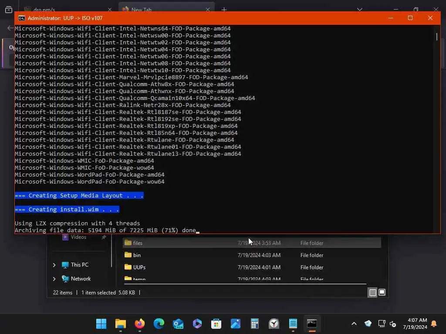This screenshot has height=334, width=446.
Task: Click the 'Creating Setup Media Layout' highlighted line
Action: click(79, 195)
